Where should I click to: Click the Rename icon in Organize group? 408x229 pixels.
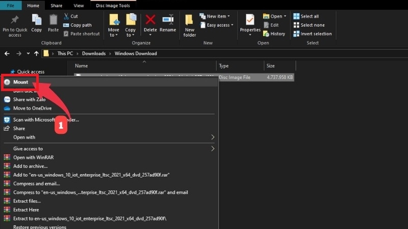pos(168,20)
